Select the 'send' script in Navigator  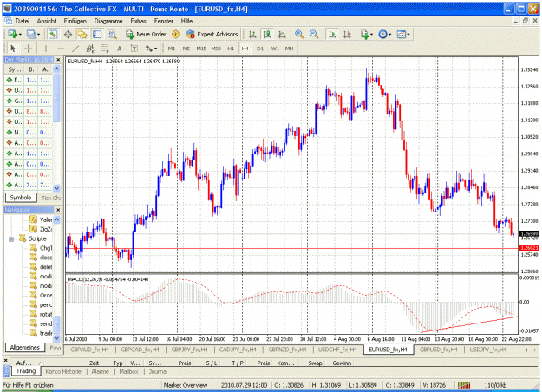46,323
